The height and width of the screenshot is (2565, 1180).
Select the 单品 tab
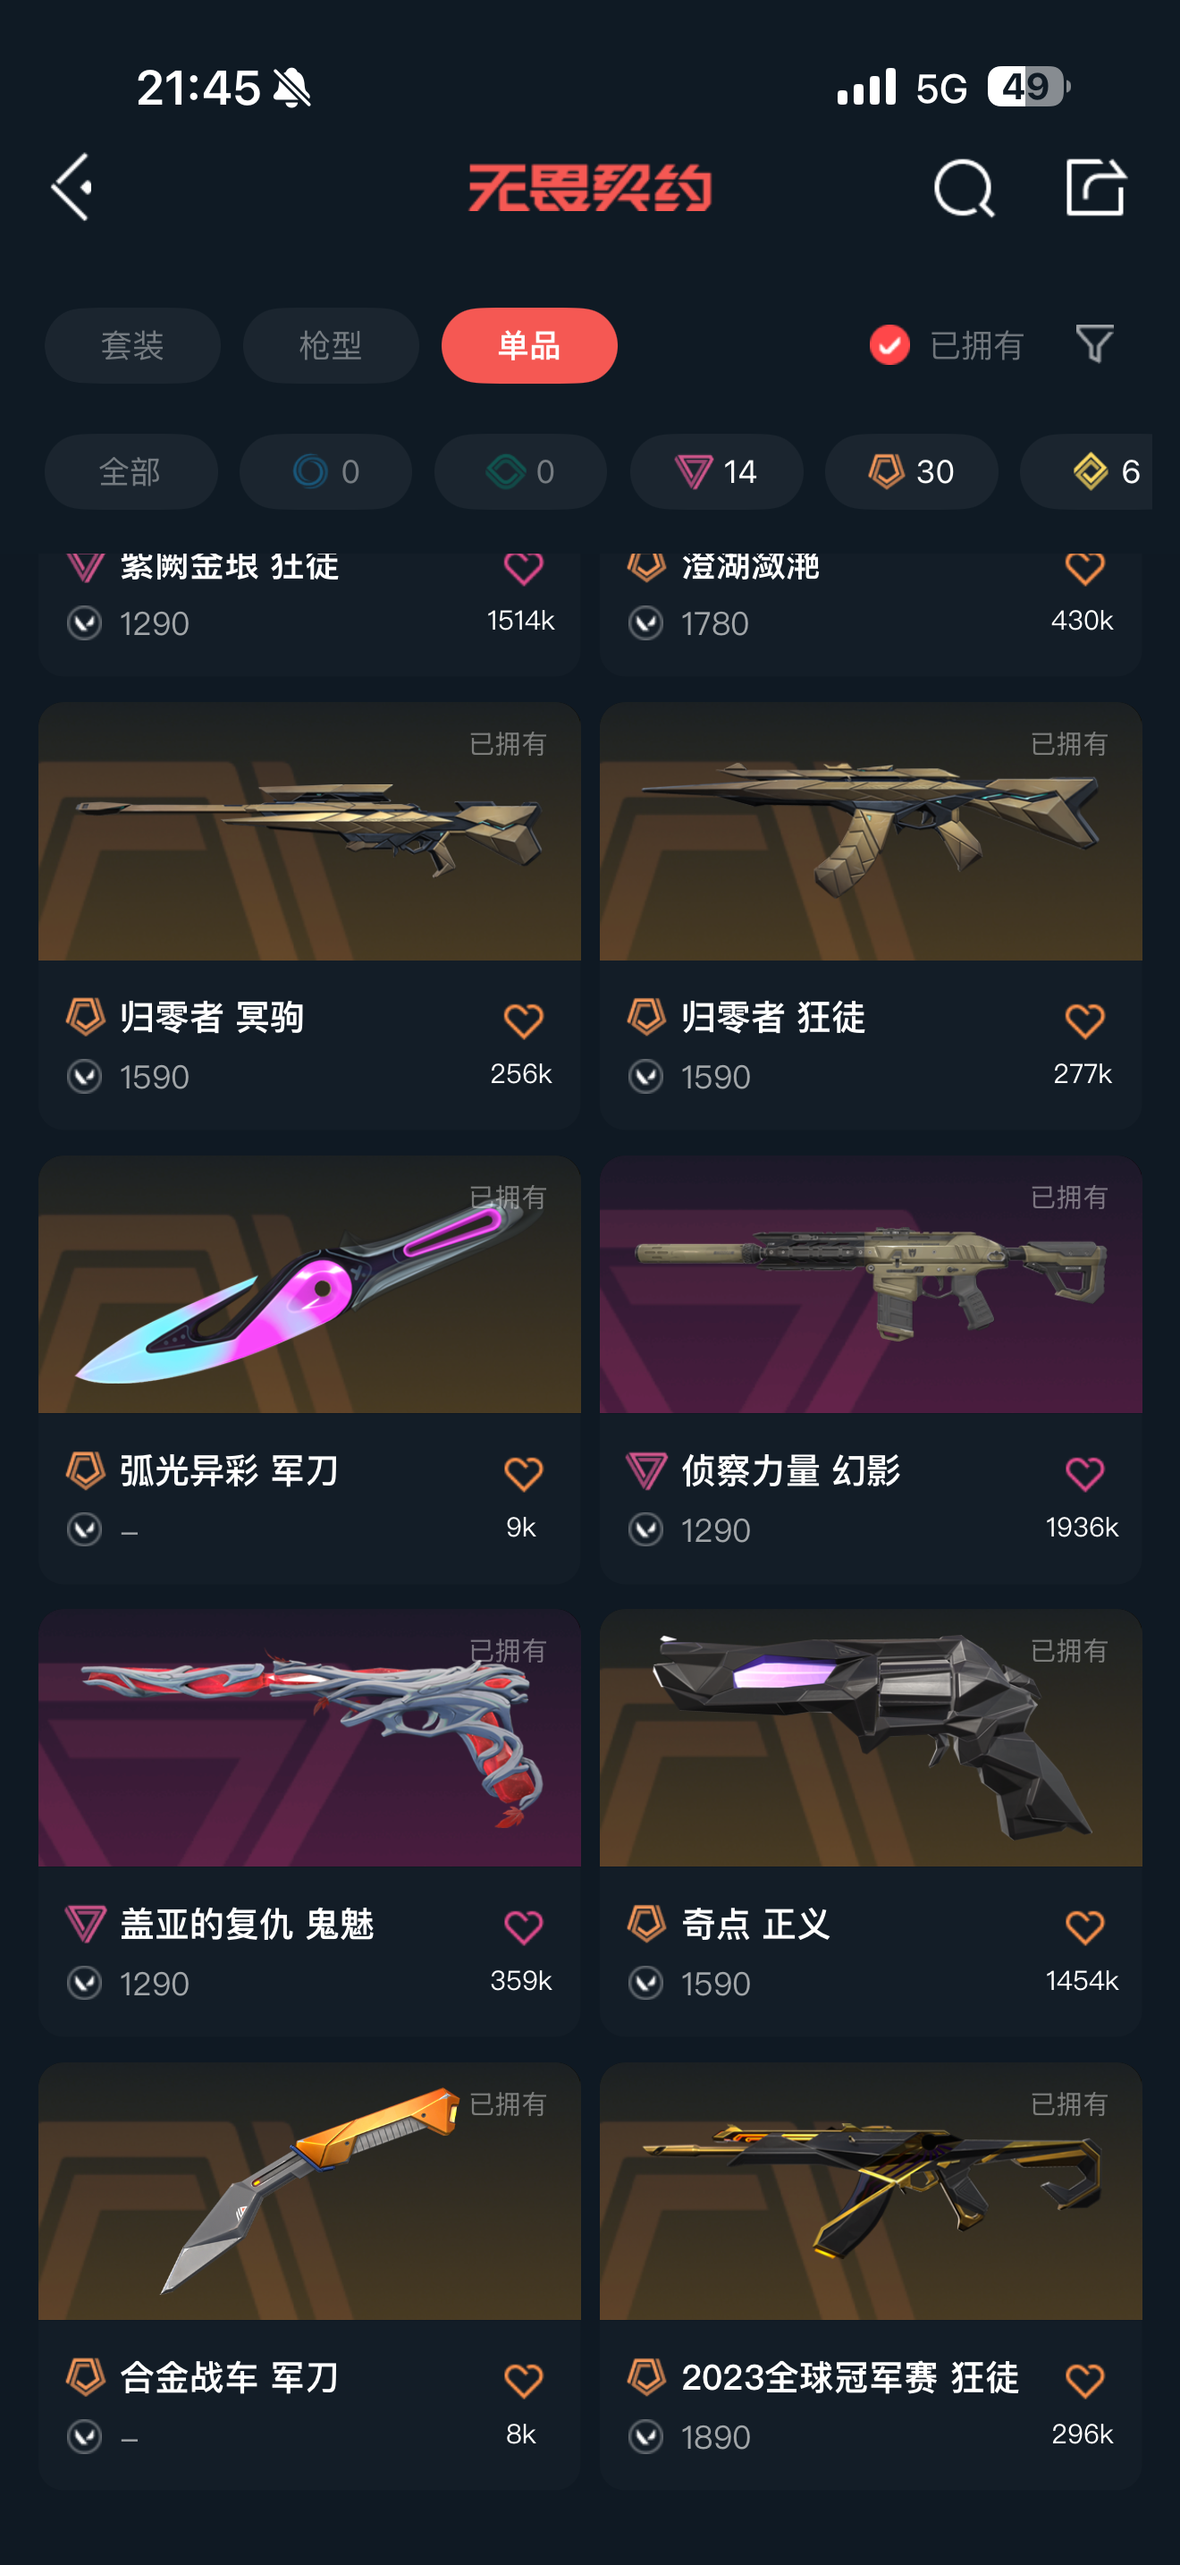pyautogui.click(x=529, y=345)
